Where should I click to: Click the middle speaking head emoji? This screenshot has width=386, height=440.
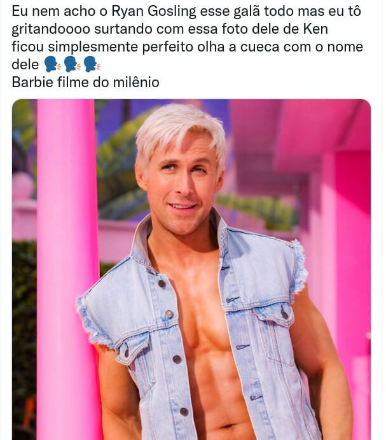tap(72, 64)
